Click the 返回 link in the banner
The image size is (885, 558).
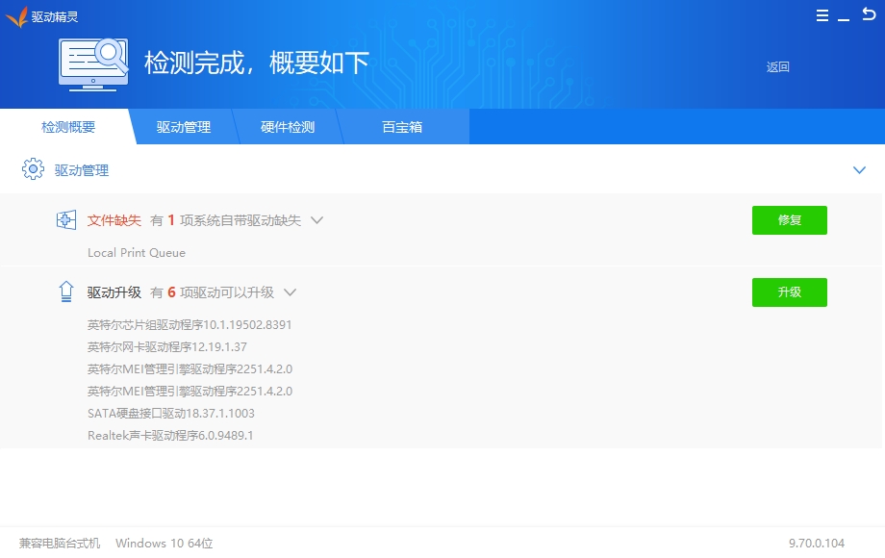[x=777, y=67]
